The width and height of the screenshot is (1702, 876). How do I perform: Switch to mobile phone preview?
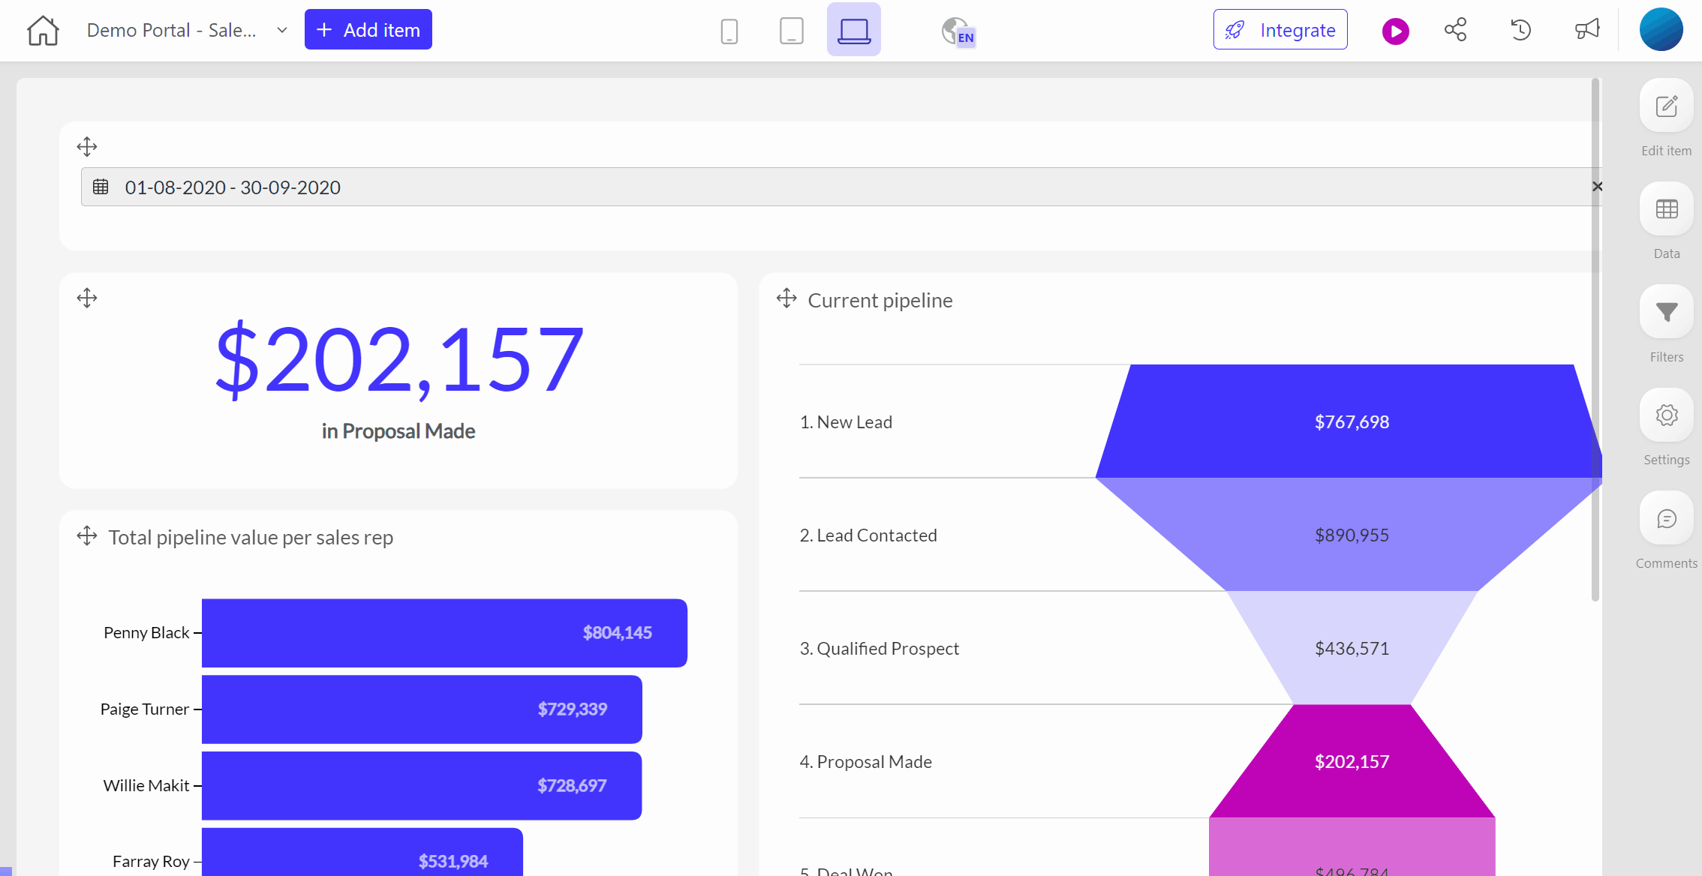729,31
